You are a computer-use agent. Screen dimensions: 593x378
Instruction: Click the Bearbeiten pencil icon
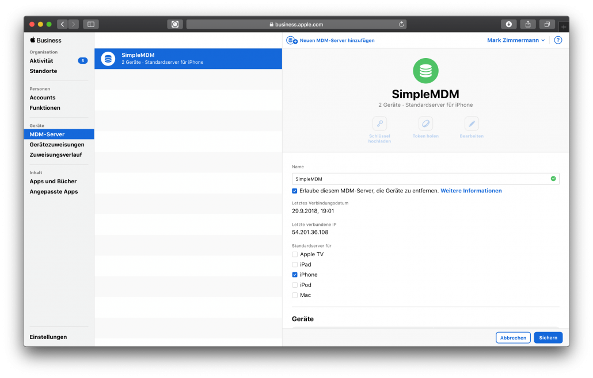click(x=472, y=124)
